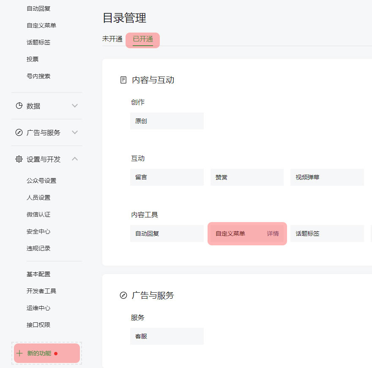Click the gear icon beside 设置与开发

coord(19,159)
